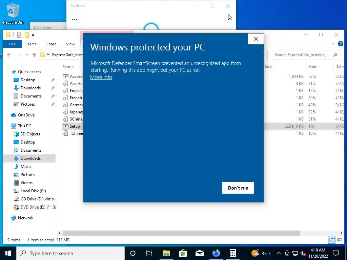
Task: Open the notification center icon
Action: (336, 253)
